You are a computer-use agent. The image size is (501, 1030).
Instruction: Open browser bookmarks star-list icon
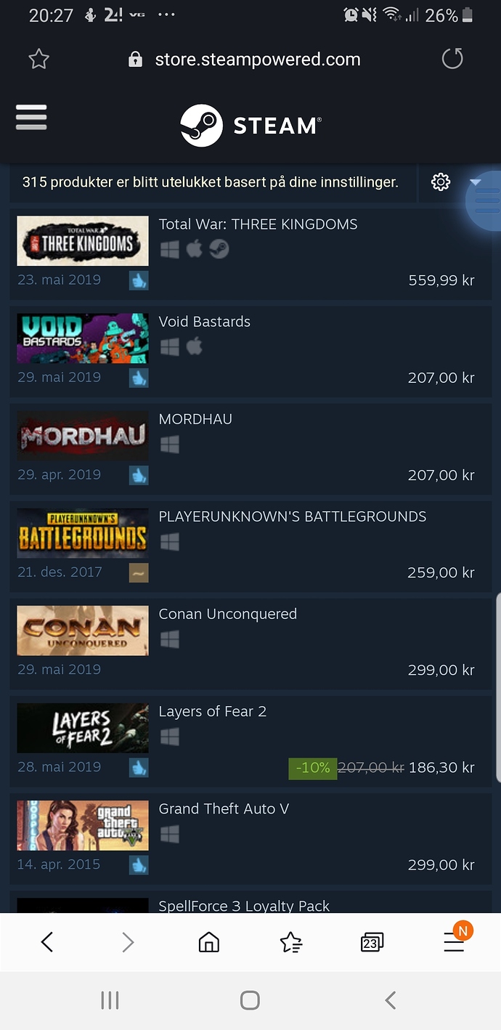pyautogui.click(x=291, y=943)
